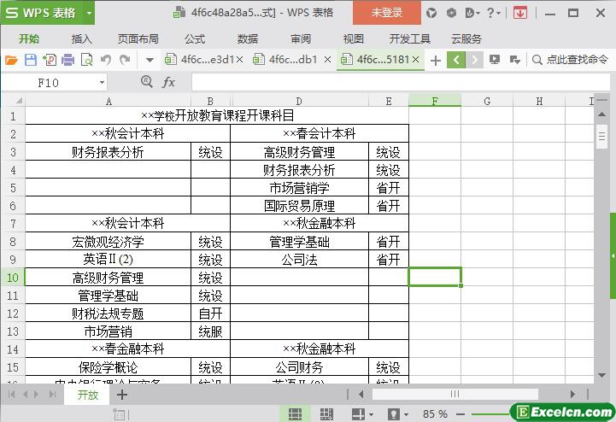Viewport: 616px width, 422px height.
Task: Click the select-all corner of the grid
Action: point(14,101)
